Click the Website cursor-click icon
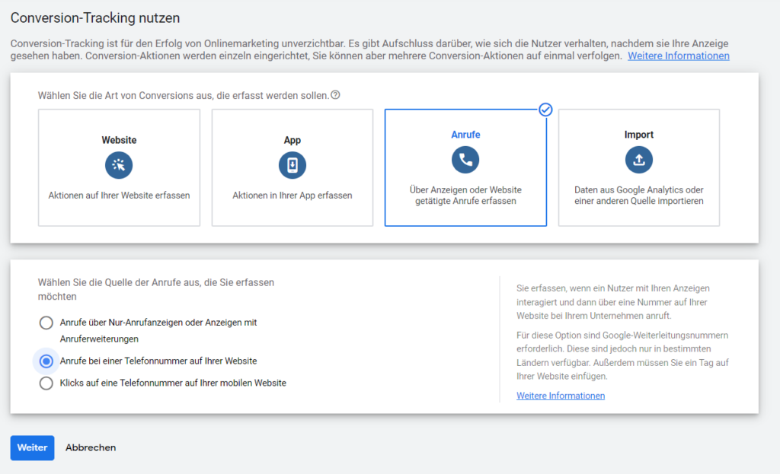 [119, 165]
